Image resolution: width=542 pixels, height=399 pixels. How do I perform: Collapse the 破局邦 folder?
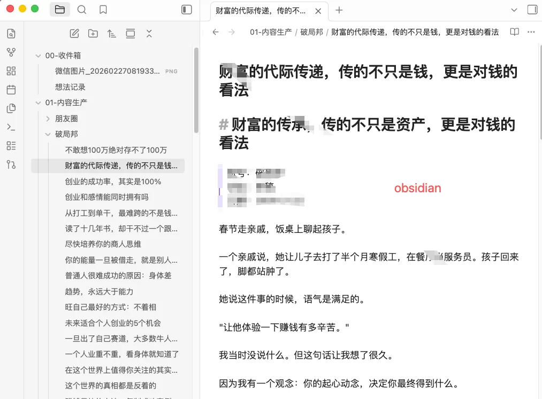(x=48, y=134)
